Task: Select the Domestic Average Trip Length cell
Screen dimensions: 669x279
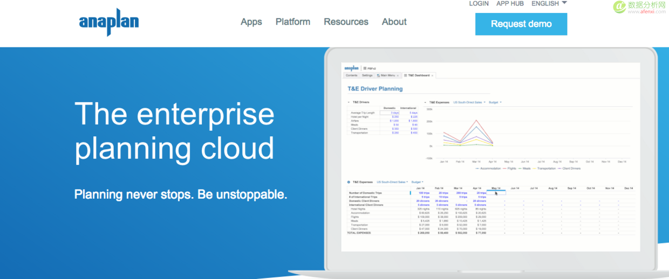Action: coord(390,113)
